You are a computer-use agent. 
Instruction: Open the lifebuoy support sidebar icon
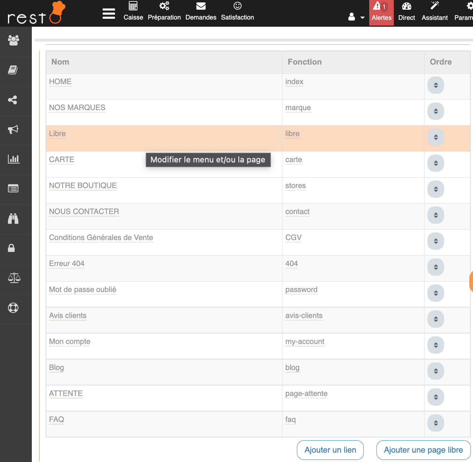point(13,308)
